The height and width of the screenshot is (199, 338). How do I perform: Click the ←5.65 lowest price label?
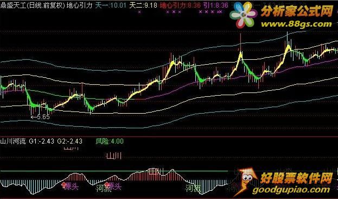click(40, 117)
